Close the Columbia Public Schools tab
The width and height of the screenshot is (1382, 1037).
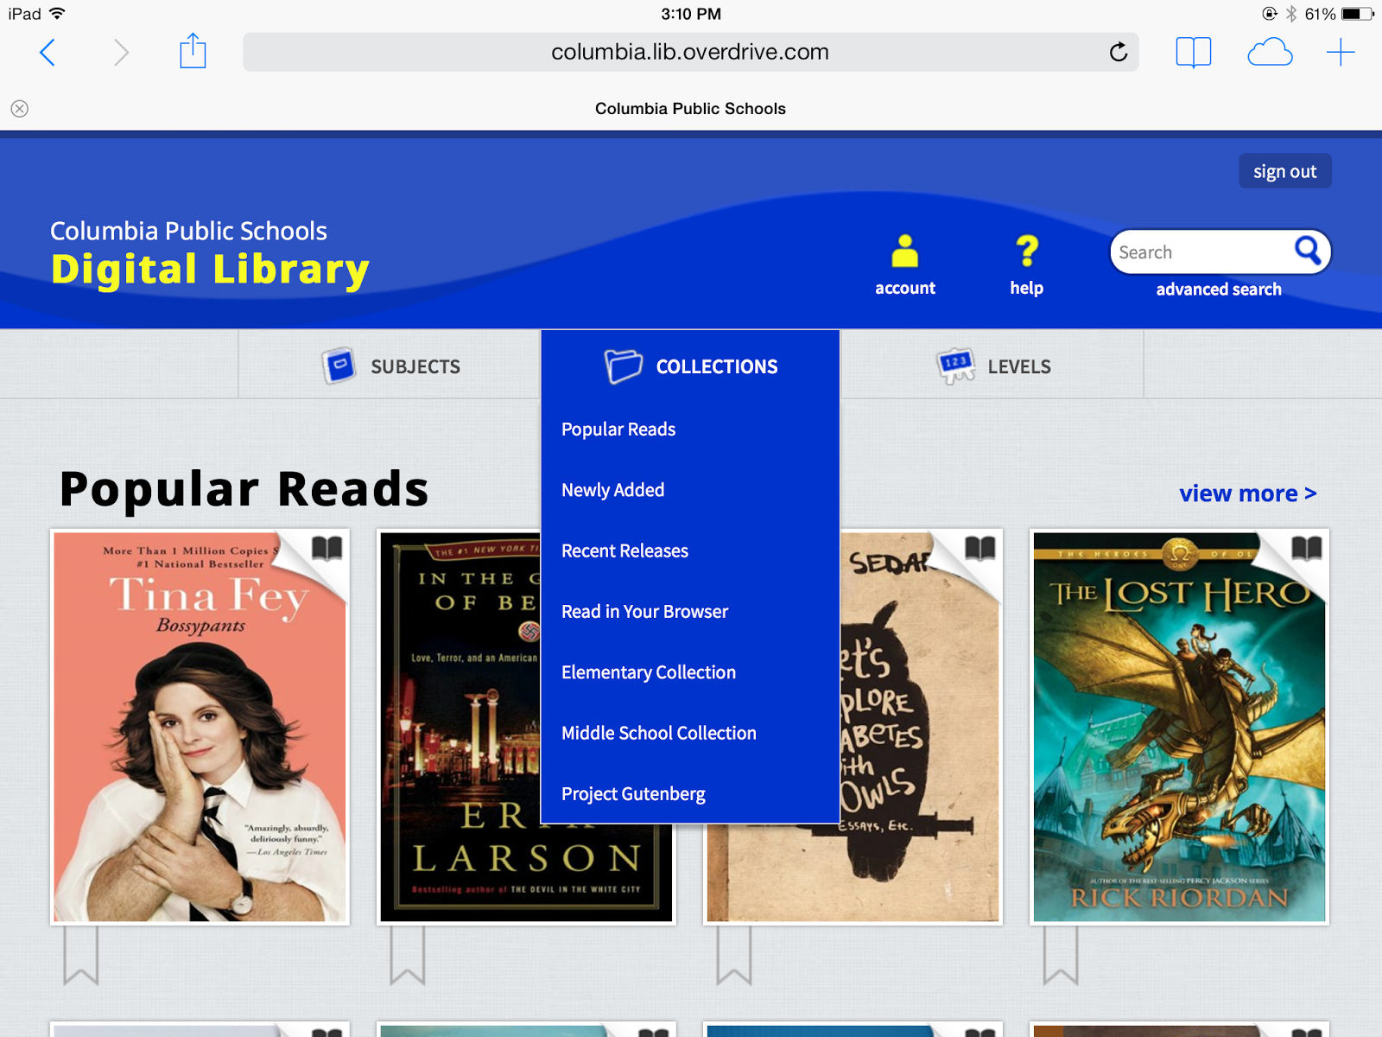[20, 108]
